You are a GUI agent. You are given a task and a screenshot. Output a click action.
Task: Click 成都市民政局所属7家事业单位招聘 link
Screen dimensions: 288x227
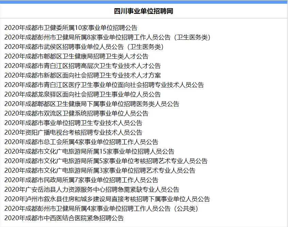[x=81, y=180]
